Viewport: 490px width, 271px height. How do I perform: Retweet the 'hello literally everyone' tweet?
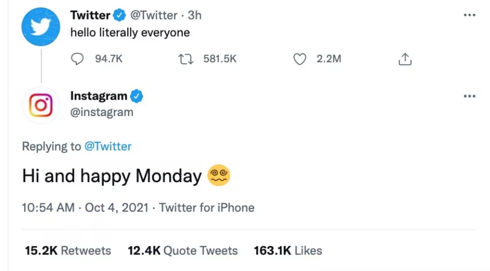pos(184,59)
